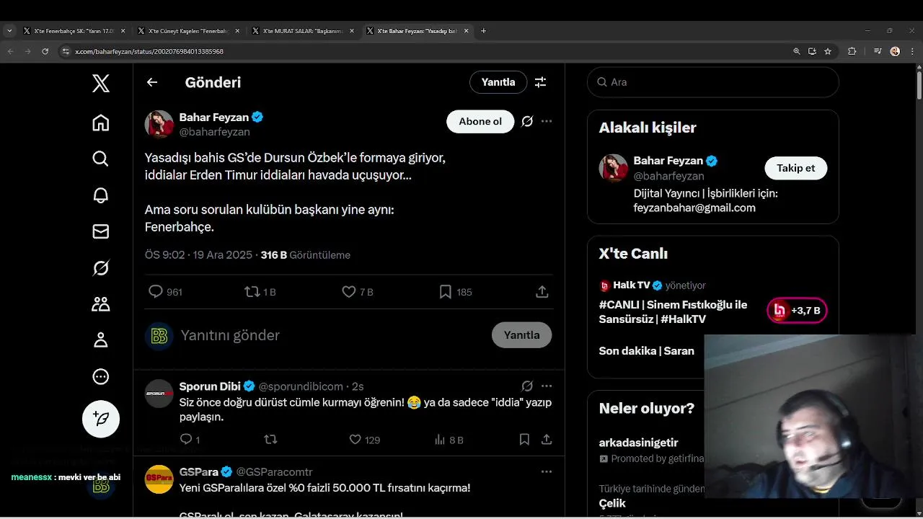Viewport: 923px width, 519px height.
Task: Open Messages envelope in sidebar
Action: coord(101,231)
